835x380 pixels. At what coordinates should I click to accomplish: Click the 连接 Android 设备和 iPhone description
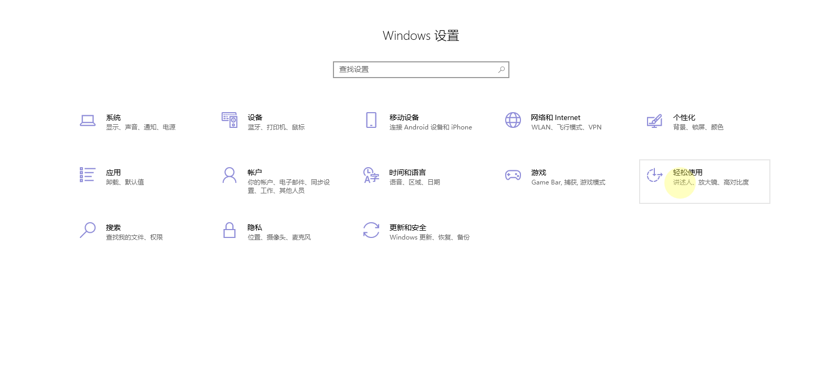tap(431, 127)
